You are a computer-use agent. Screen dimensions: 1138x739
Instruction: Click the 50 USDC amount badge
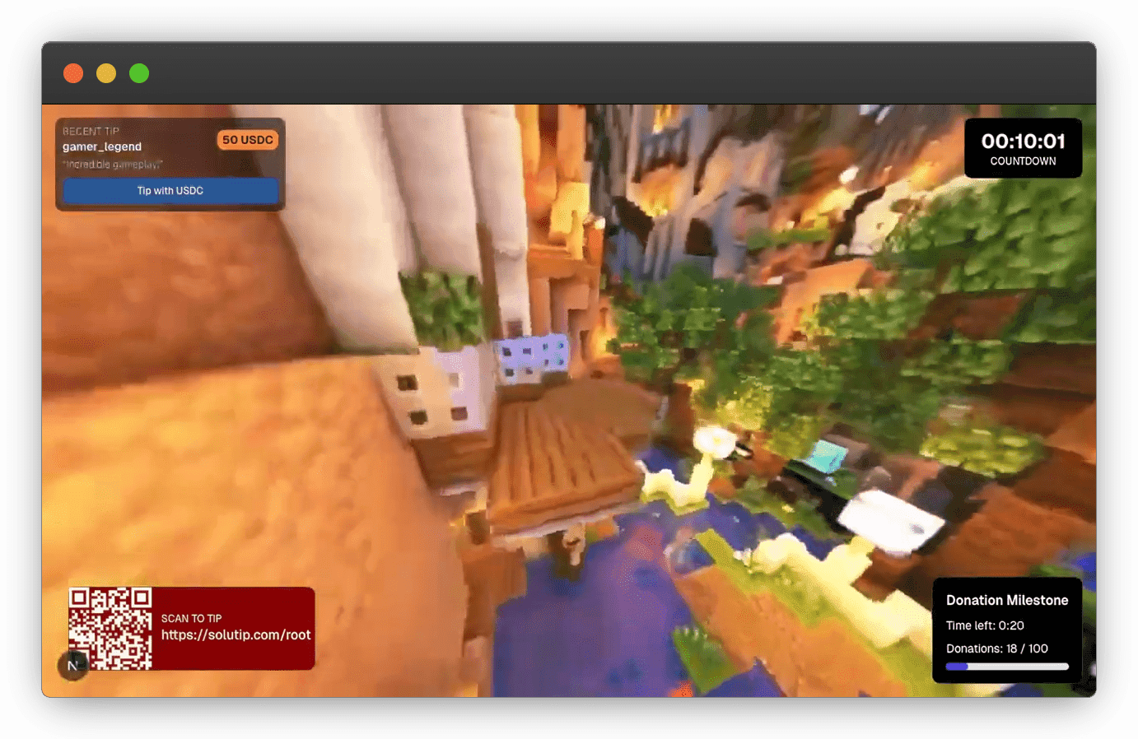coord(248,140)
